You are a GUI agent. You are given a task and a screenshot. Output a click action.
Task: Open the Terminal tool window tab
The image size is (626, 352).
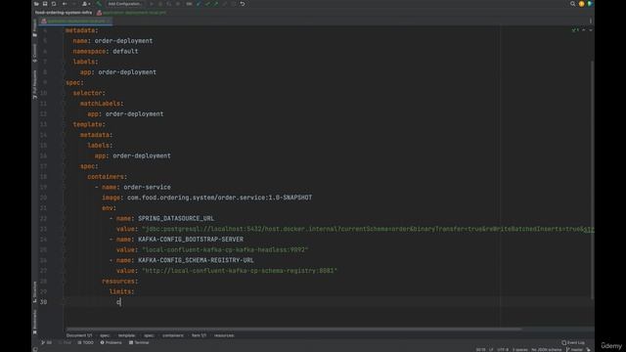point(139,342)
